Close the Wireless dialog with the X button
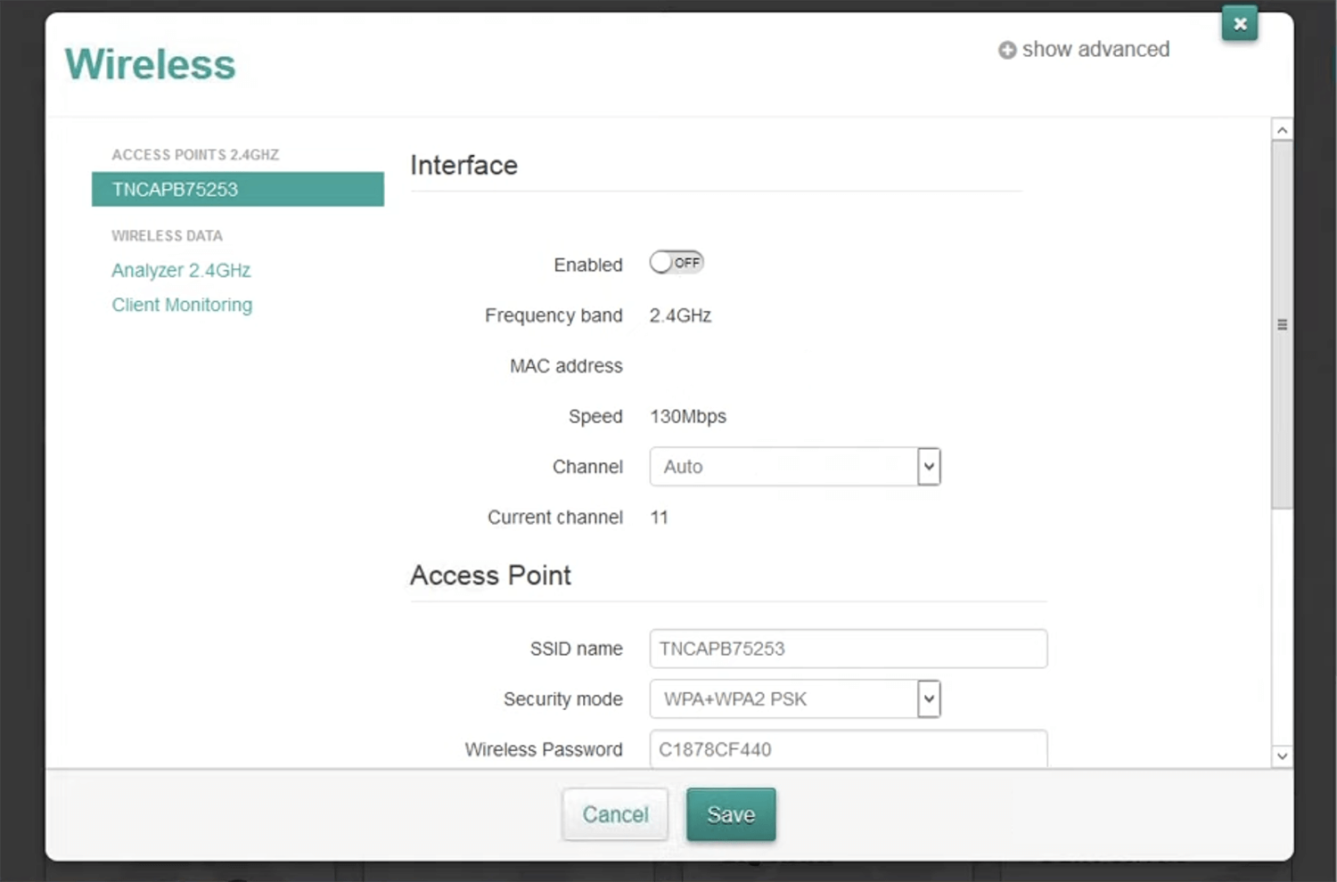This screenshot has width=1337, height=882. coord(1239,24)
